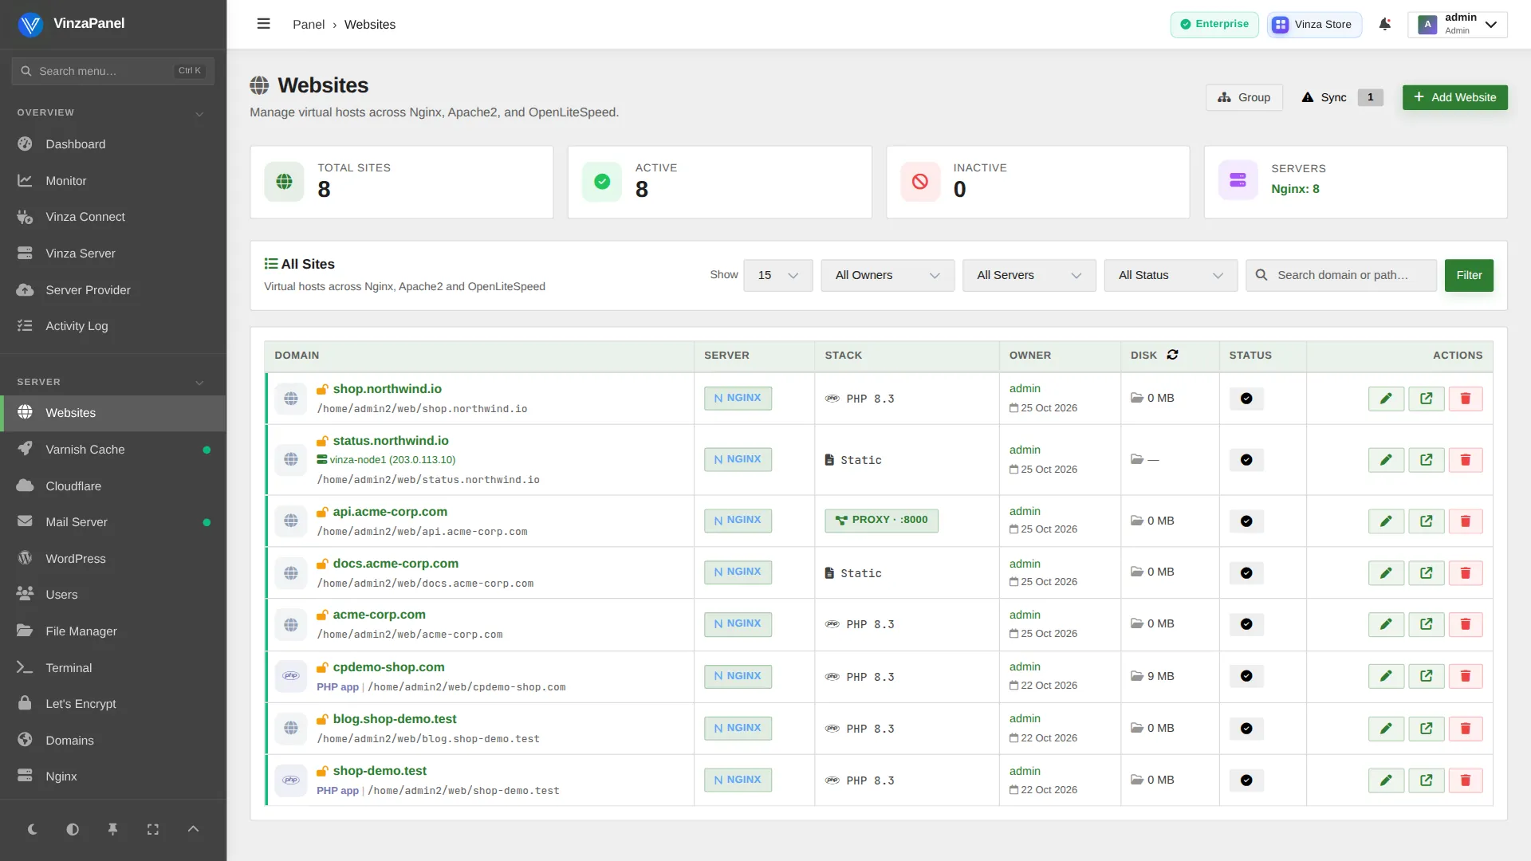Open status.northwind.io in a new tab

(1426, 460)
